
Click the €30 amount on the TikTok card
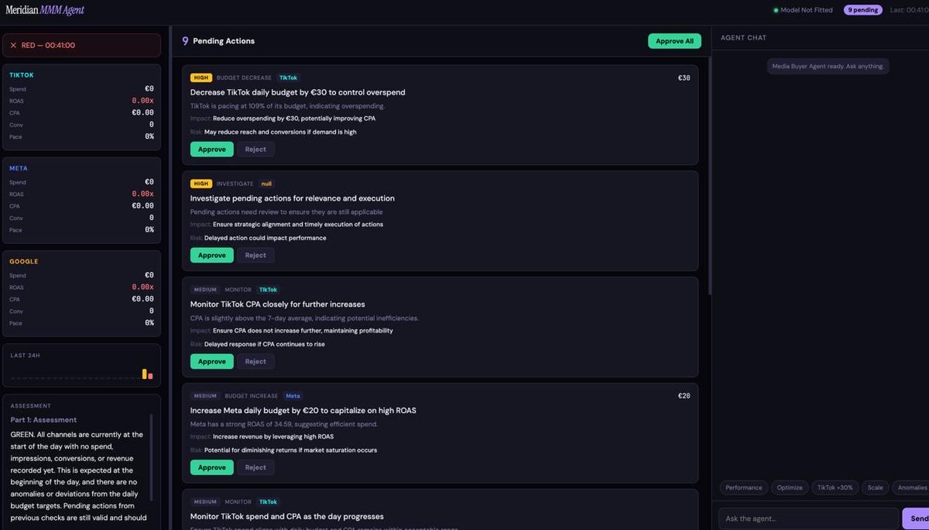[684, 78]
